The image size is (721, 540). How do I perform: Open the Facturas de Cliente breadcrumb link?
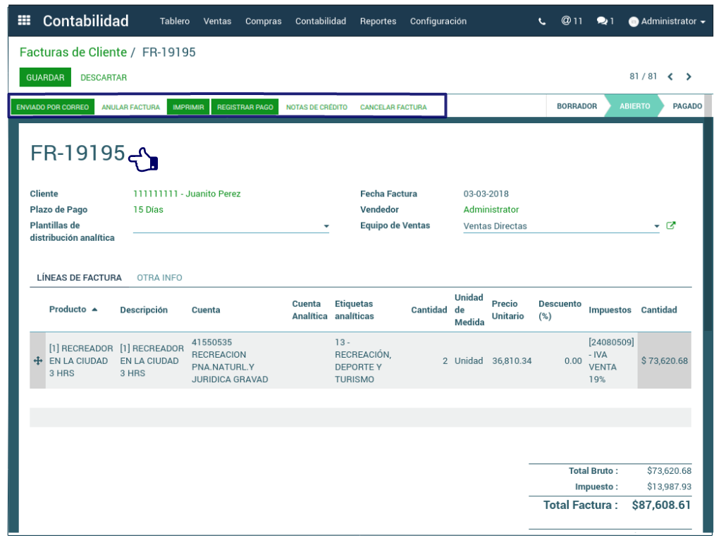[x=73, y=52]
